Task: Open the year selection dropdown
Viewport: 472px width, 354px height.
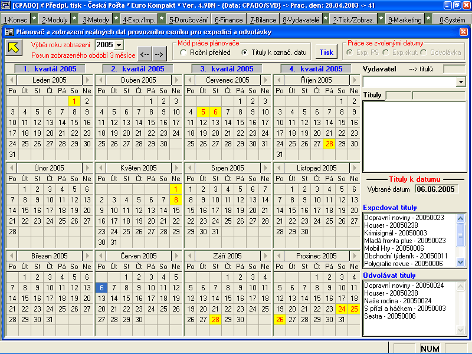Action: click(119, 45)
